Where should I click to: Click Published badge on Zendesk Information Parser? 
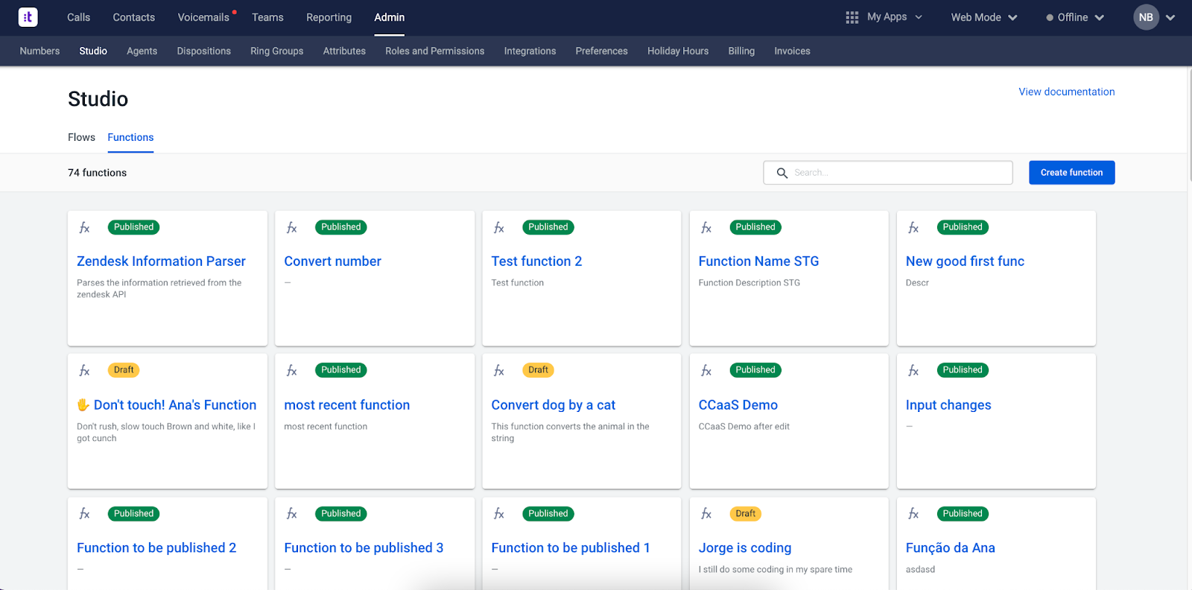point(133,227)
